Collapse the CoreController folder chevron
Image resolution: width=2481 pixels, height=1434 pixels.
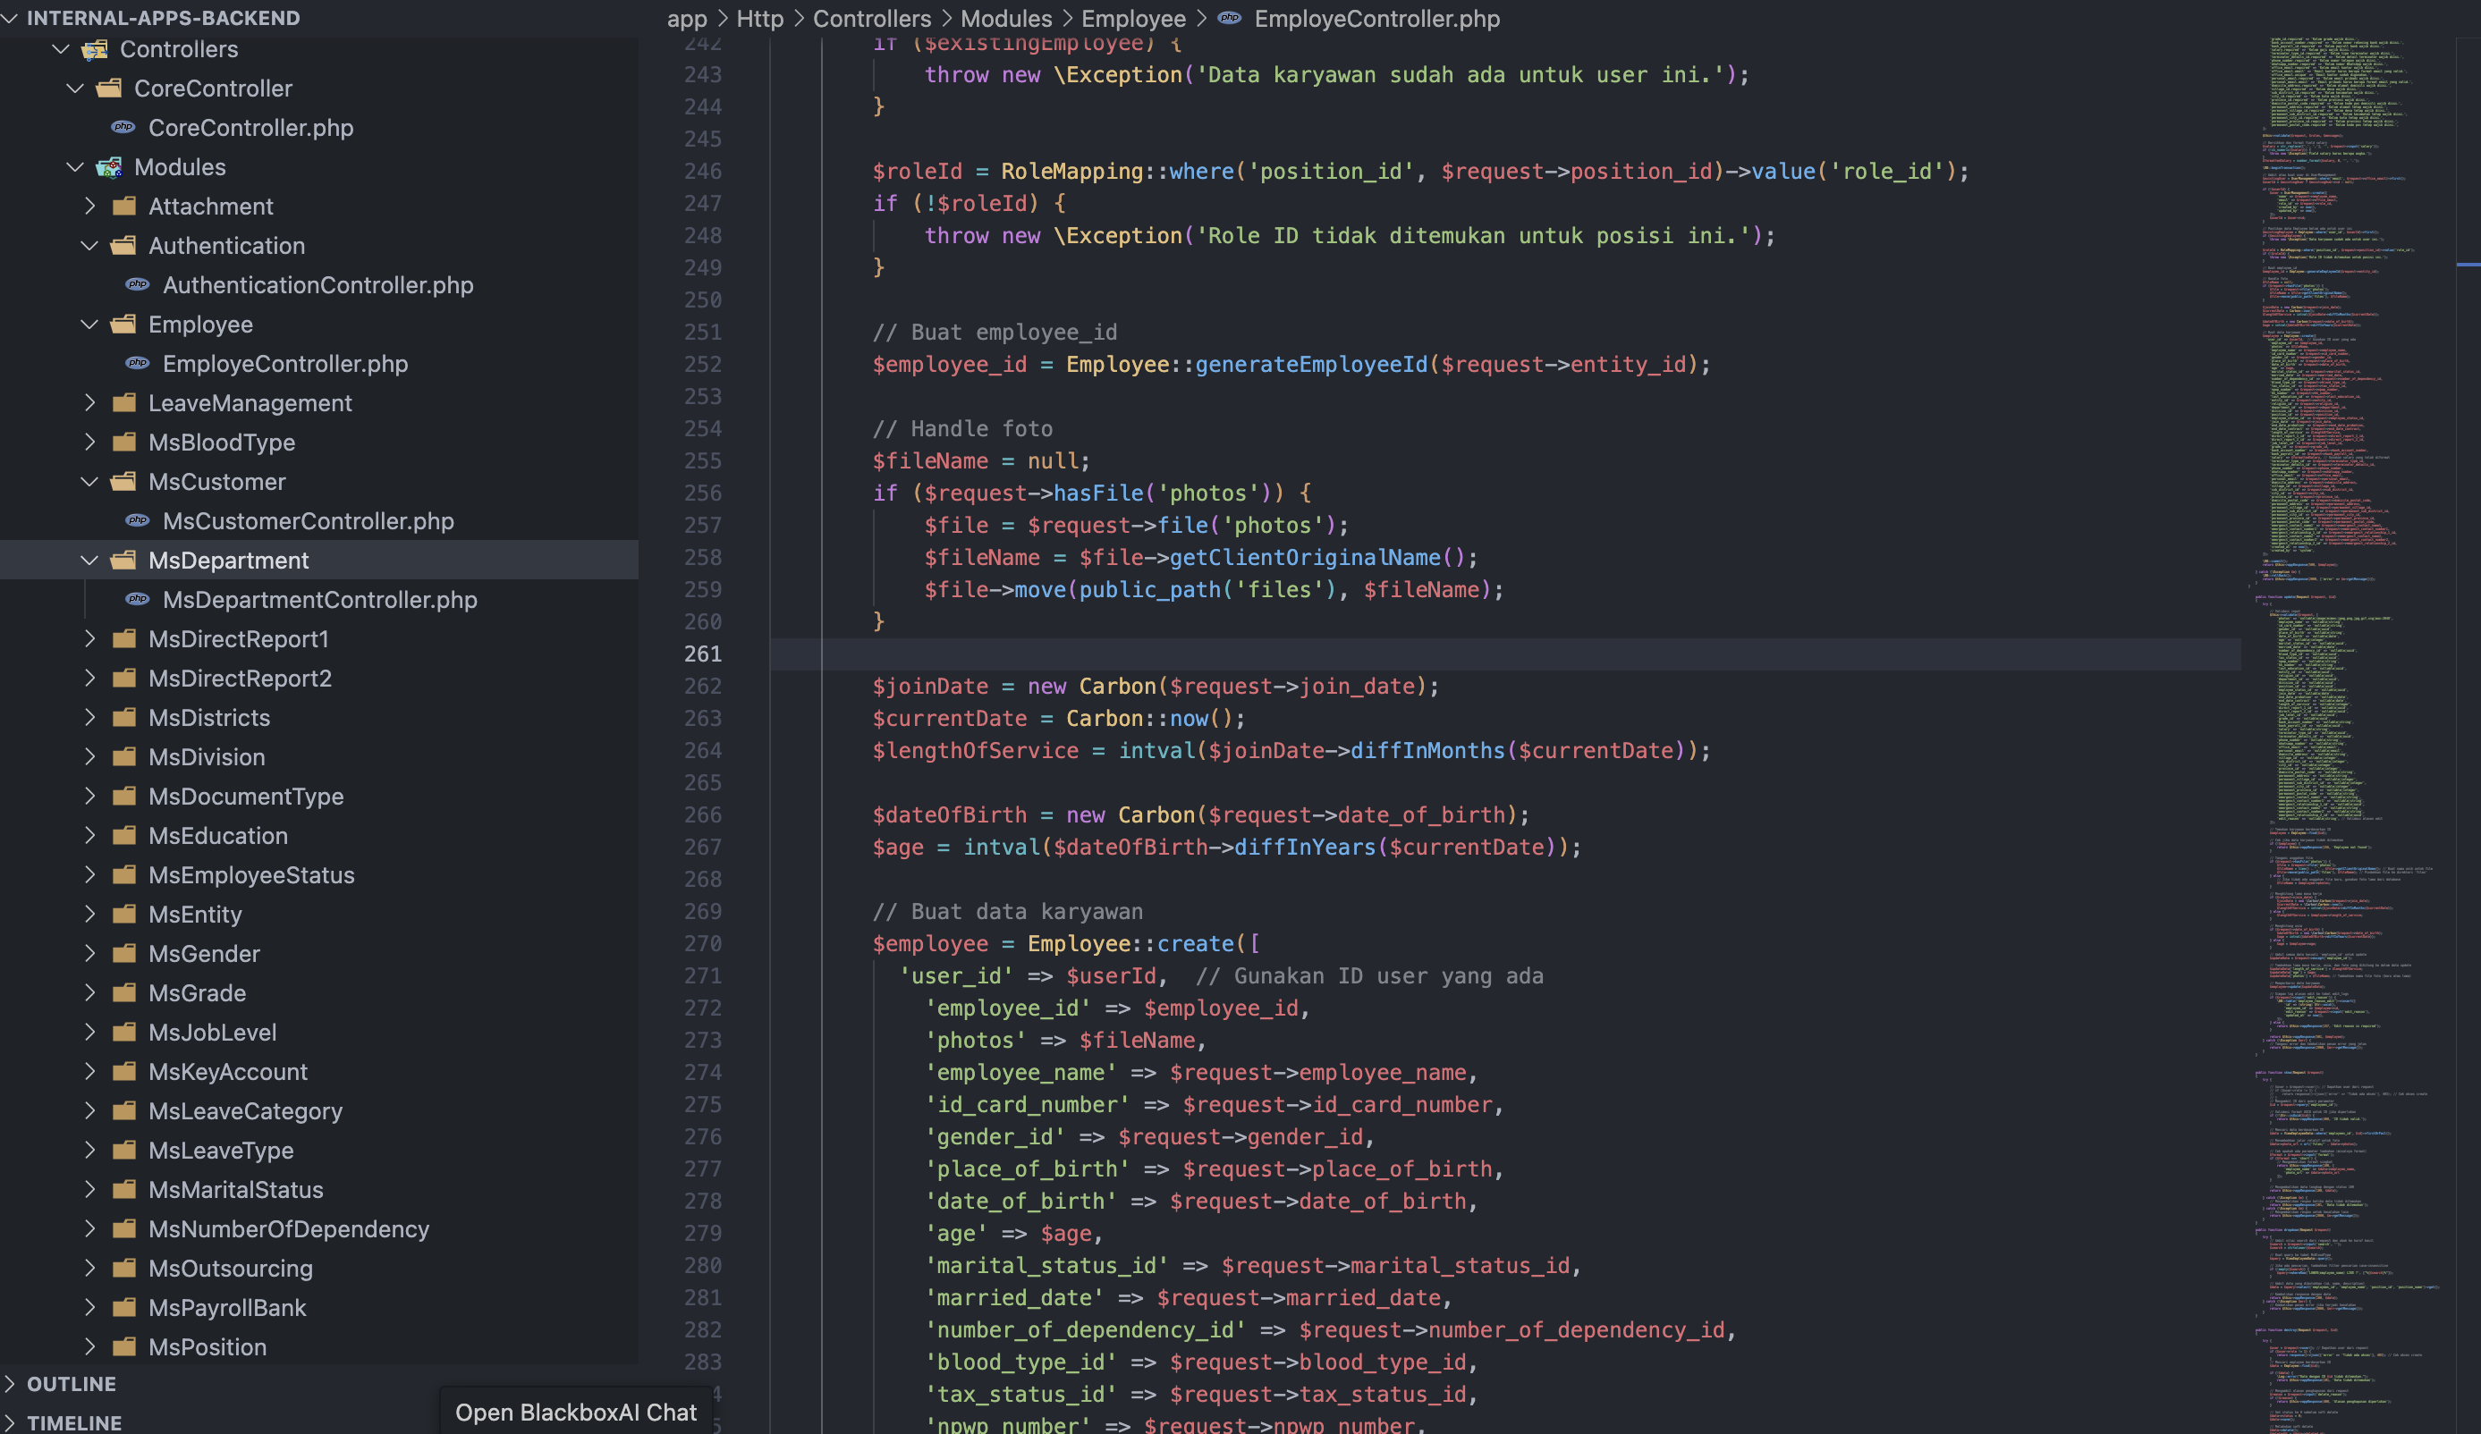coord(75,89)
